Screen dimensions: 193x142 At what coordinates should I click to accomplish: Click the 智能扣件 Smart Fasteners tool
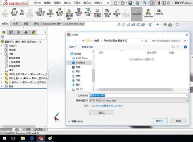tap(50, 13)
